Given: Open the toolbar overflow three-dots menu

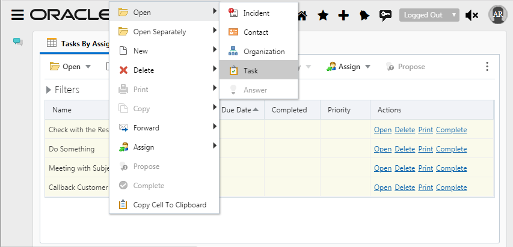Looking at the screenshot, I should point(487,67).
